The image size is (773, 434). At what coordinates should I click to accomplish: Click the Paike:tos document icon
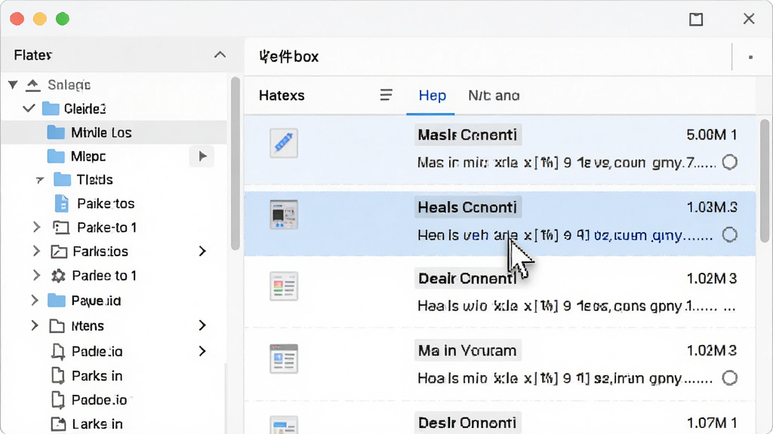click(61, 203)
